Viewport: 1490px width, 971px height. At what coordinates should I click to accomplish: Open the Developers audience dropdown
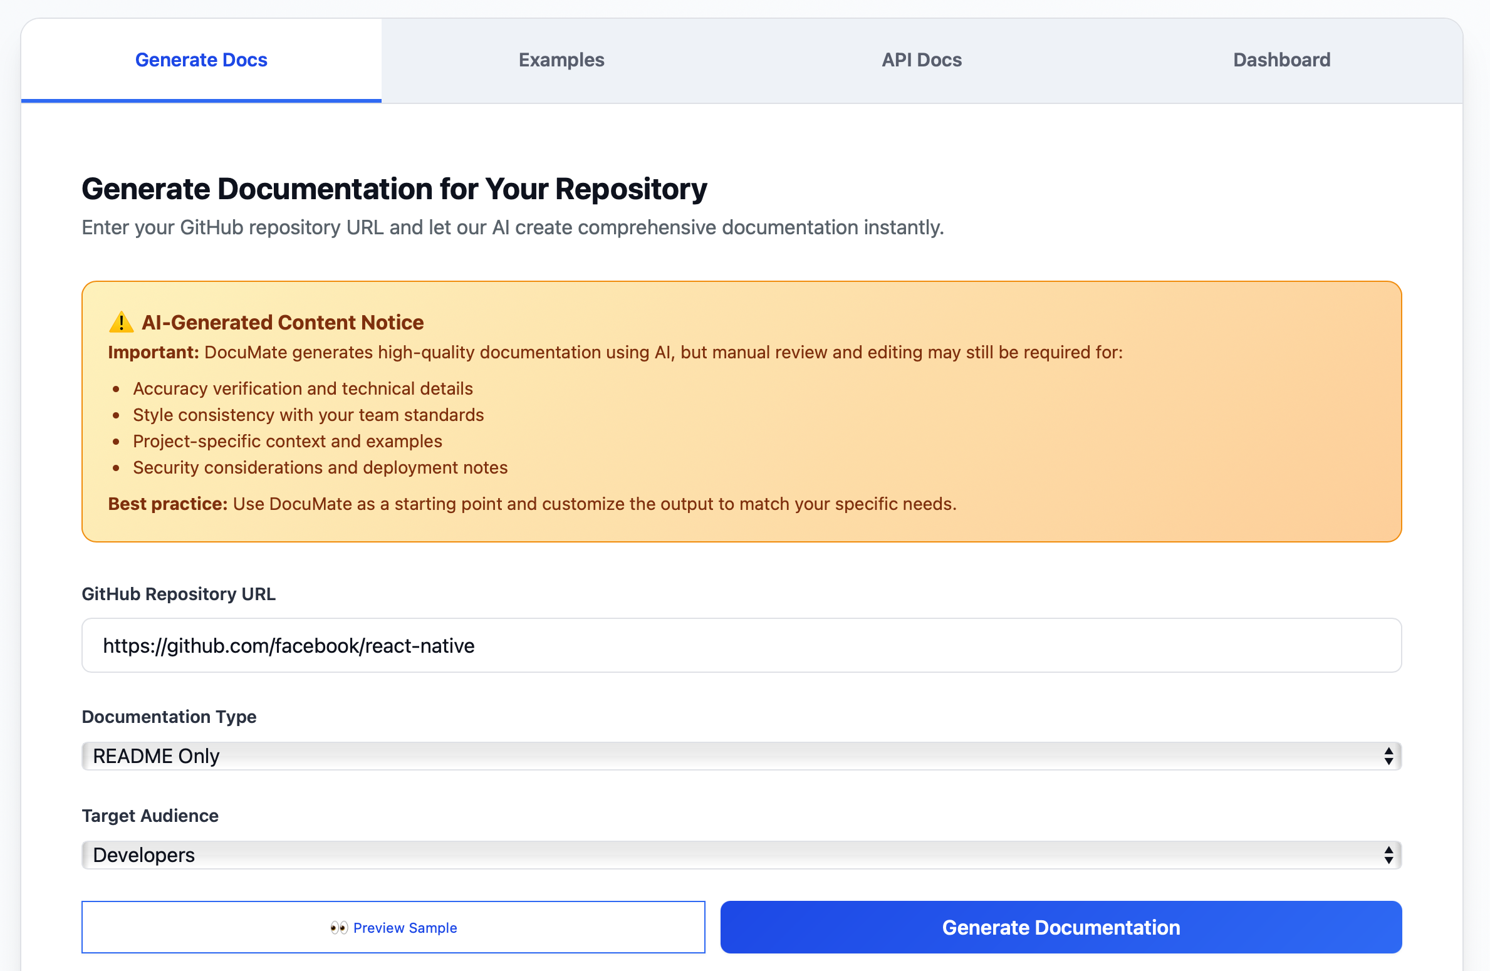point(741,855)
